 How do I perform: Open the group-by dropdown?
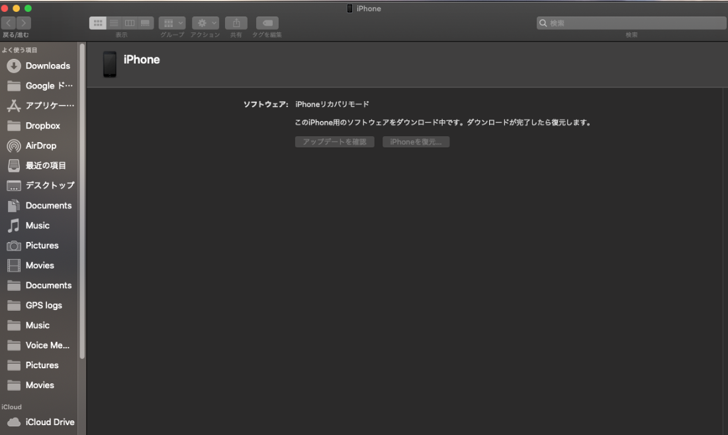pos(172,22)
